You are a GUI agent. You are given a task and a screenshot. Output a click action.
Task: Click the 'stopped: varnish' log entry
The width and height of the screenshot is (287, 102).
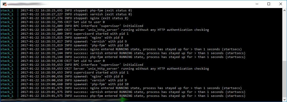(x=66, y=14)
